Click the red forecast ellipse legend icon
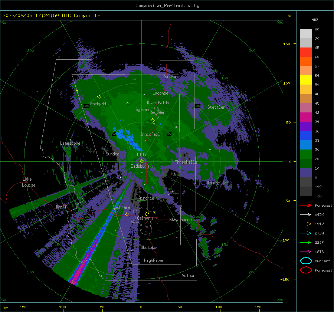This screenshot has height=312, width=334. tap(306, 270)
